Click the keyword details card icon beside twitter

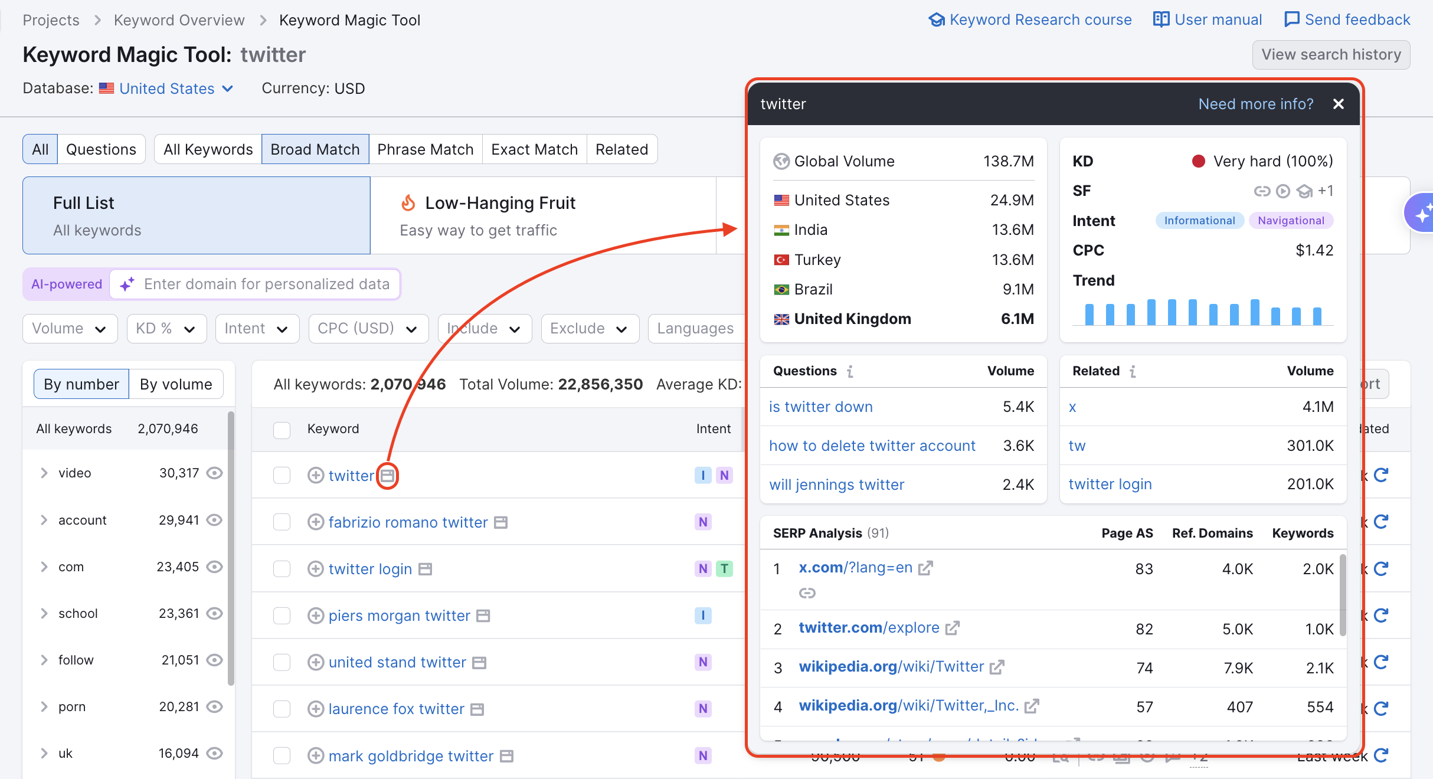(x=387, y=476)
